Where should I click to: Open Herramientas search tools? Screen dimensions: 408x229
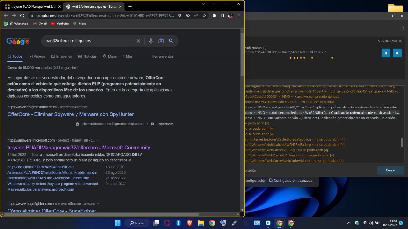[x=163, y=56]
